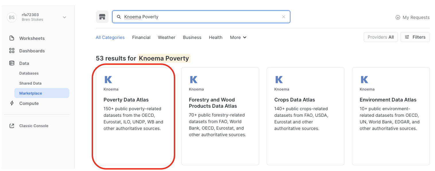The width and height of the screenshot is (435, 171).
Task: Click the Worksheets page icon in sidebar
Action: tap(12, 38)
